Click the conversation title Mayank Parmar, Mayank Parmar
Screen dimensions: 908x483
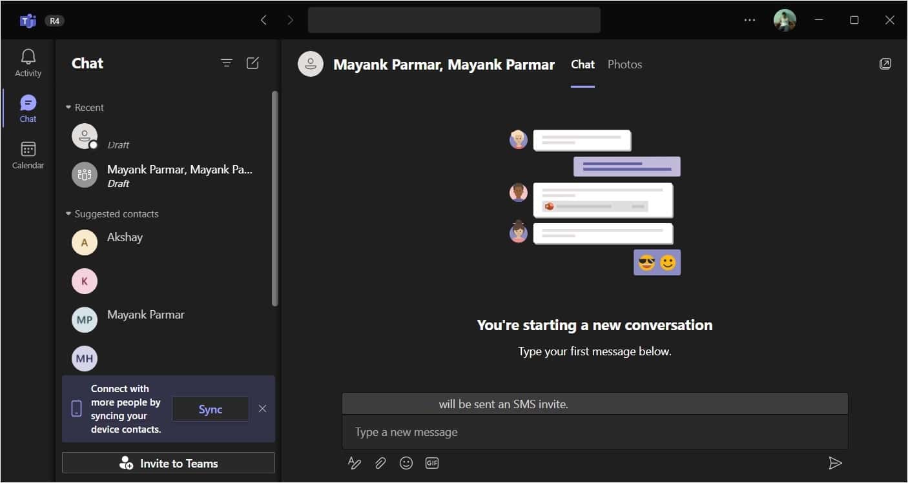[x=444, y=64]
